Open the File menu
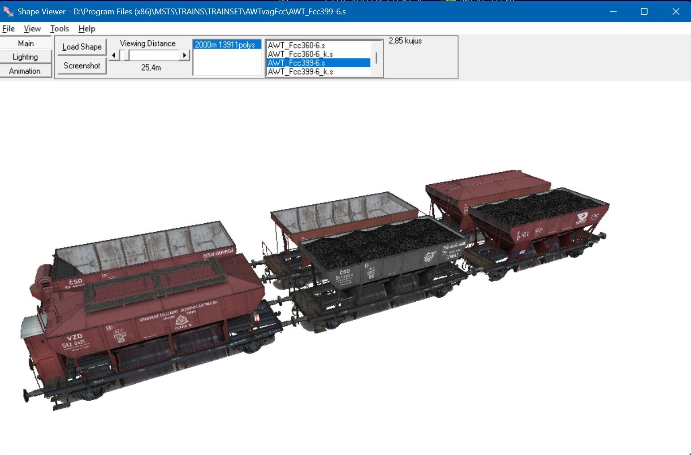This screenshot has width=691, height=455. (9, 29)
